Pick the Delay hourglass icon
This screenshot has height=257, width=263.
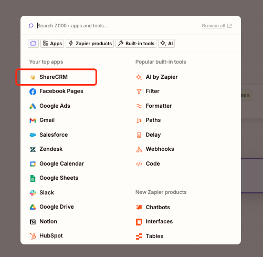[139, 135]
